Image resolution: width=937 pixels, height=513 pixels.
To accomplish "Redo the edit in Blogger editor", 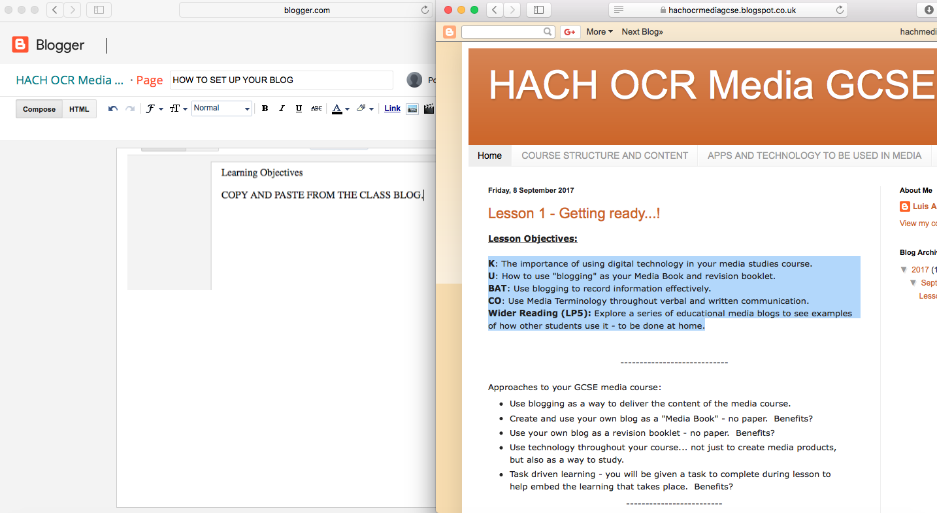I will 130,108.
